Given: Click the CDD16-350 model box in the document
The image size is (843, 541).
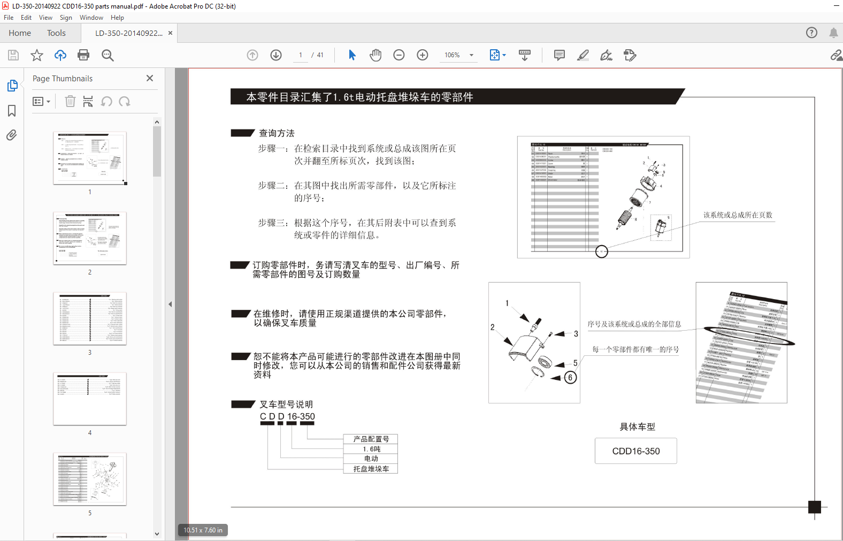Looking at the screenshot, I should (x=636, y=451).
